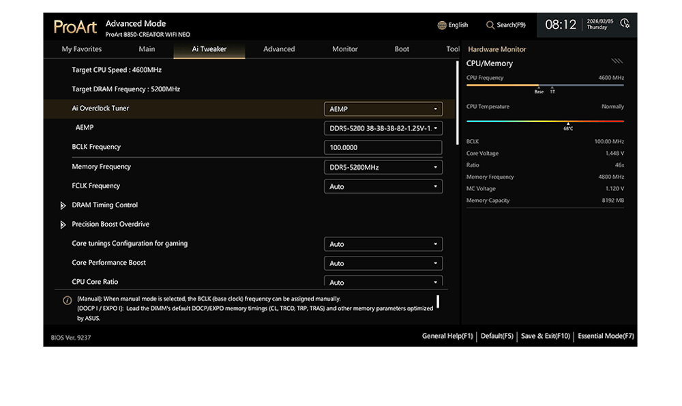Image resolution: width=682 pixels, height=406 pixels.
Task: Click the BCLK Frequency input field
Action: (x=383, y=147)
